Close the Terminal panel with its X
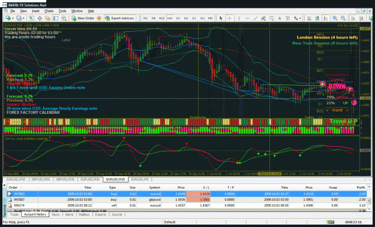The image size is (375, 227). click(x=4, y=185)
